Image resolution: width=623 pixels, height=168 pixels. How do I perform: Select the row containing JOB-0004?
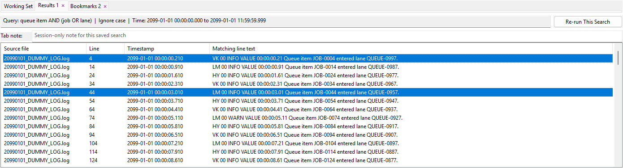(x=307, y=59)
